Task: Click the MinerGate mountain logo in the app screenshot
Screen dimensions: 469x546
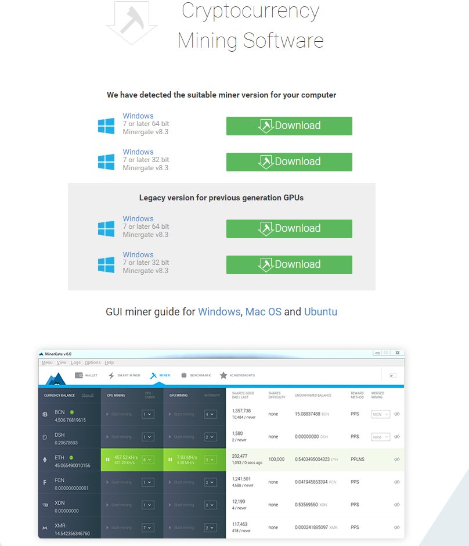Action: (56, 379)
